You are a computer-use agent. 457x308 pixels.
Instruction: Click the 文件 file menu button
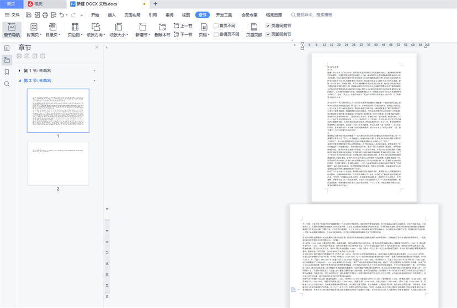pyautogui.click(x=12, y=15)
